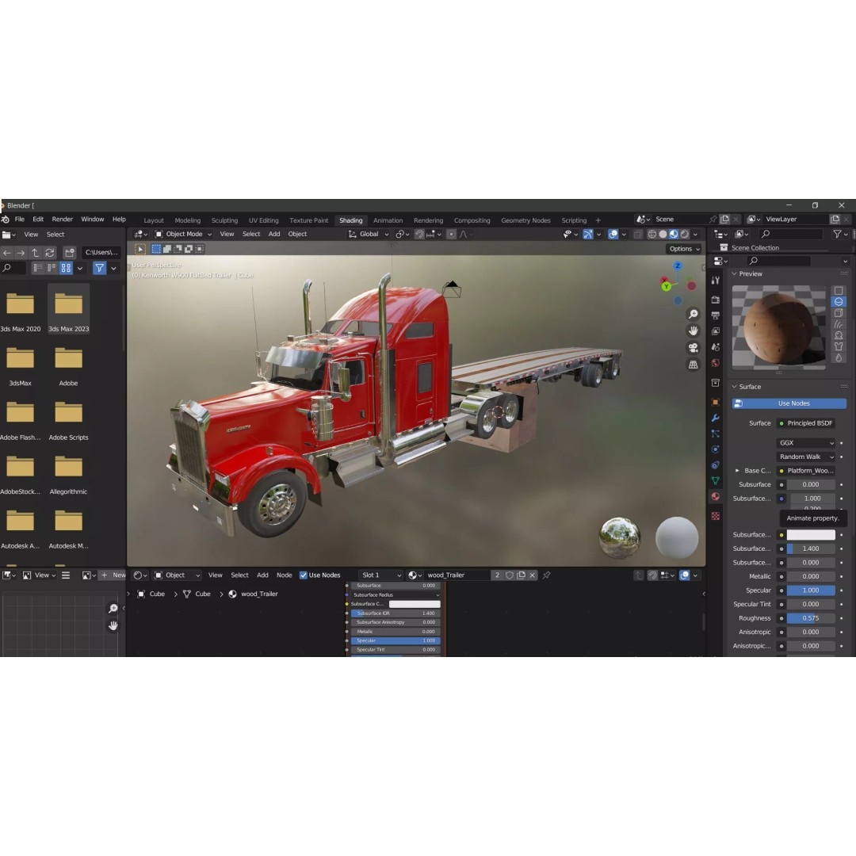
Task: Open the Tool settings properties tab
Action: [x=715, y=280]
